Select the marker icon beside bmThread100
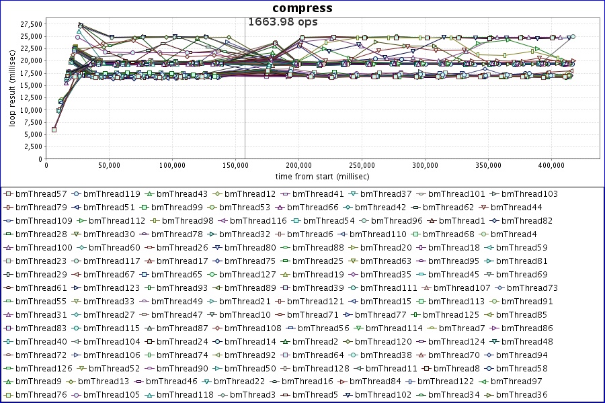The image size is (605, 403). [8, 248]
